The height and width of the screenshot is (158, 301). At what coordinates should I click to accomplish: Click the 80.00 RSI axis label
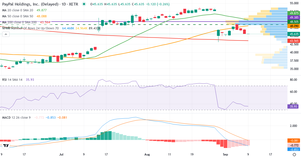click(x=293, y=80)
